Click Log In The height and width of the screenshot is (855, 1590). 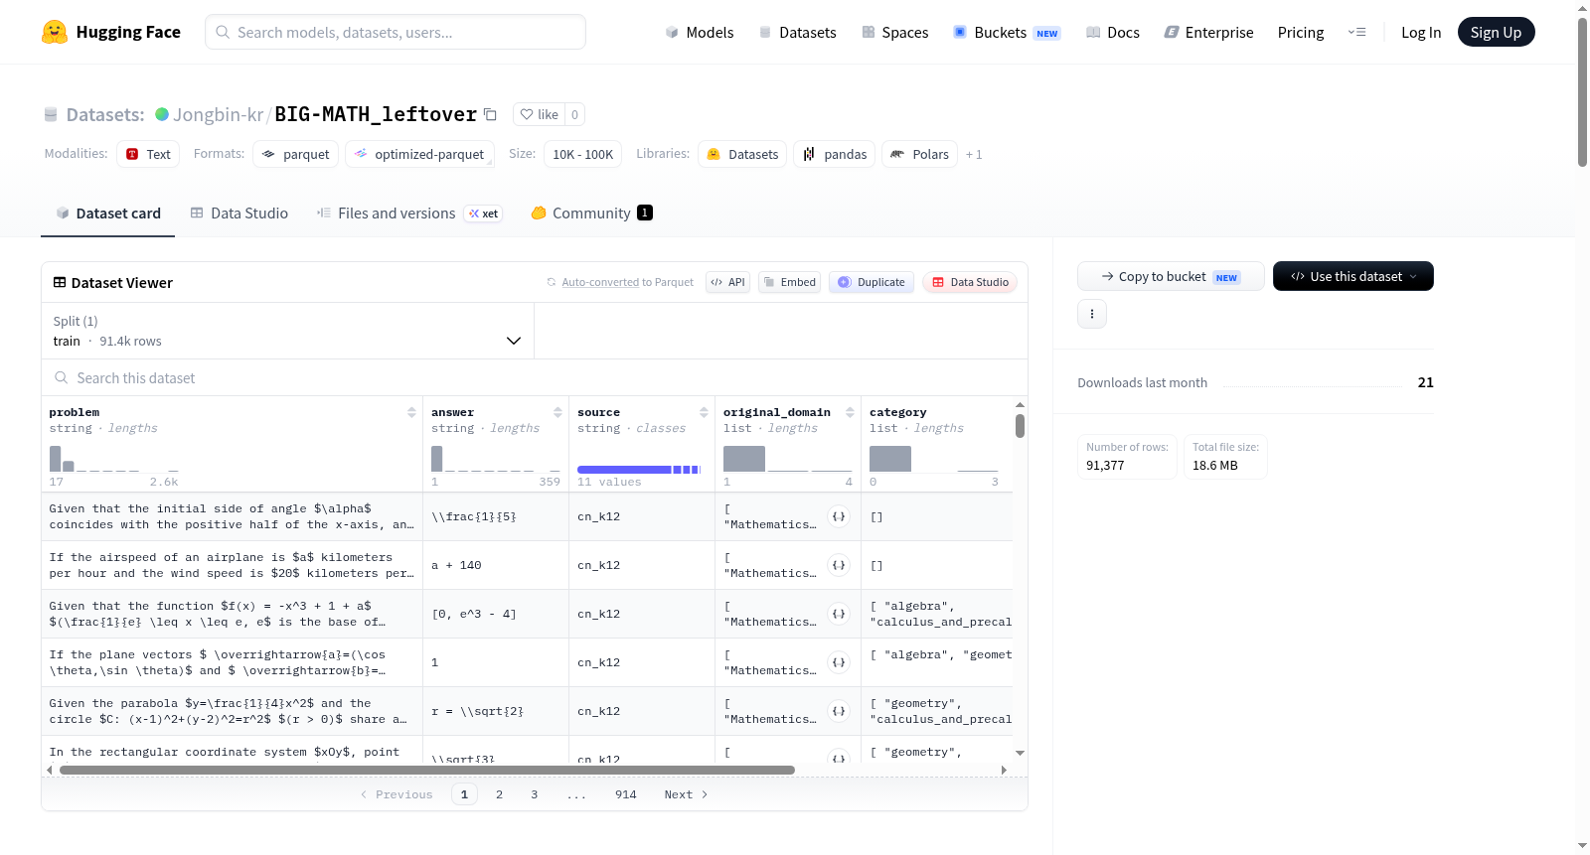point(1421,32)
